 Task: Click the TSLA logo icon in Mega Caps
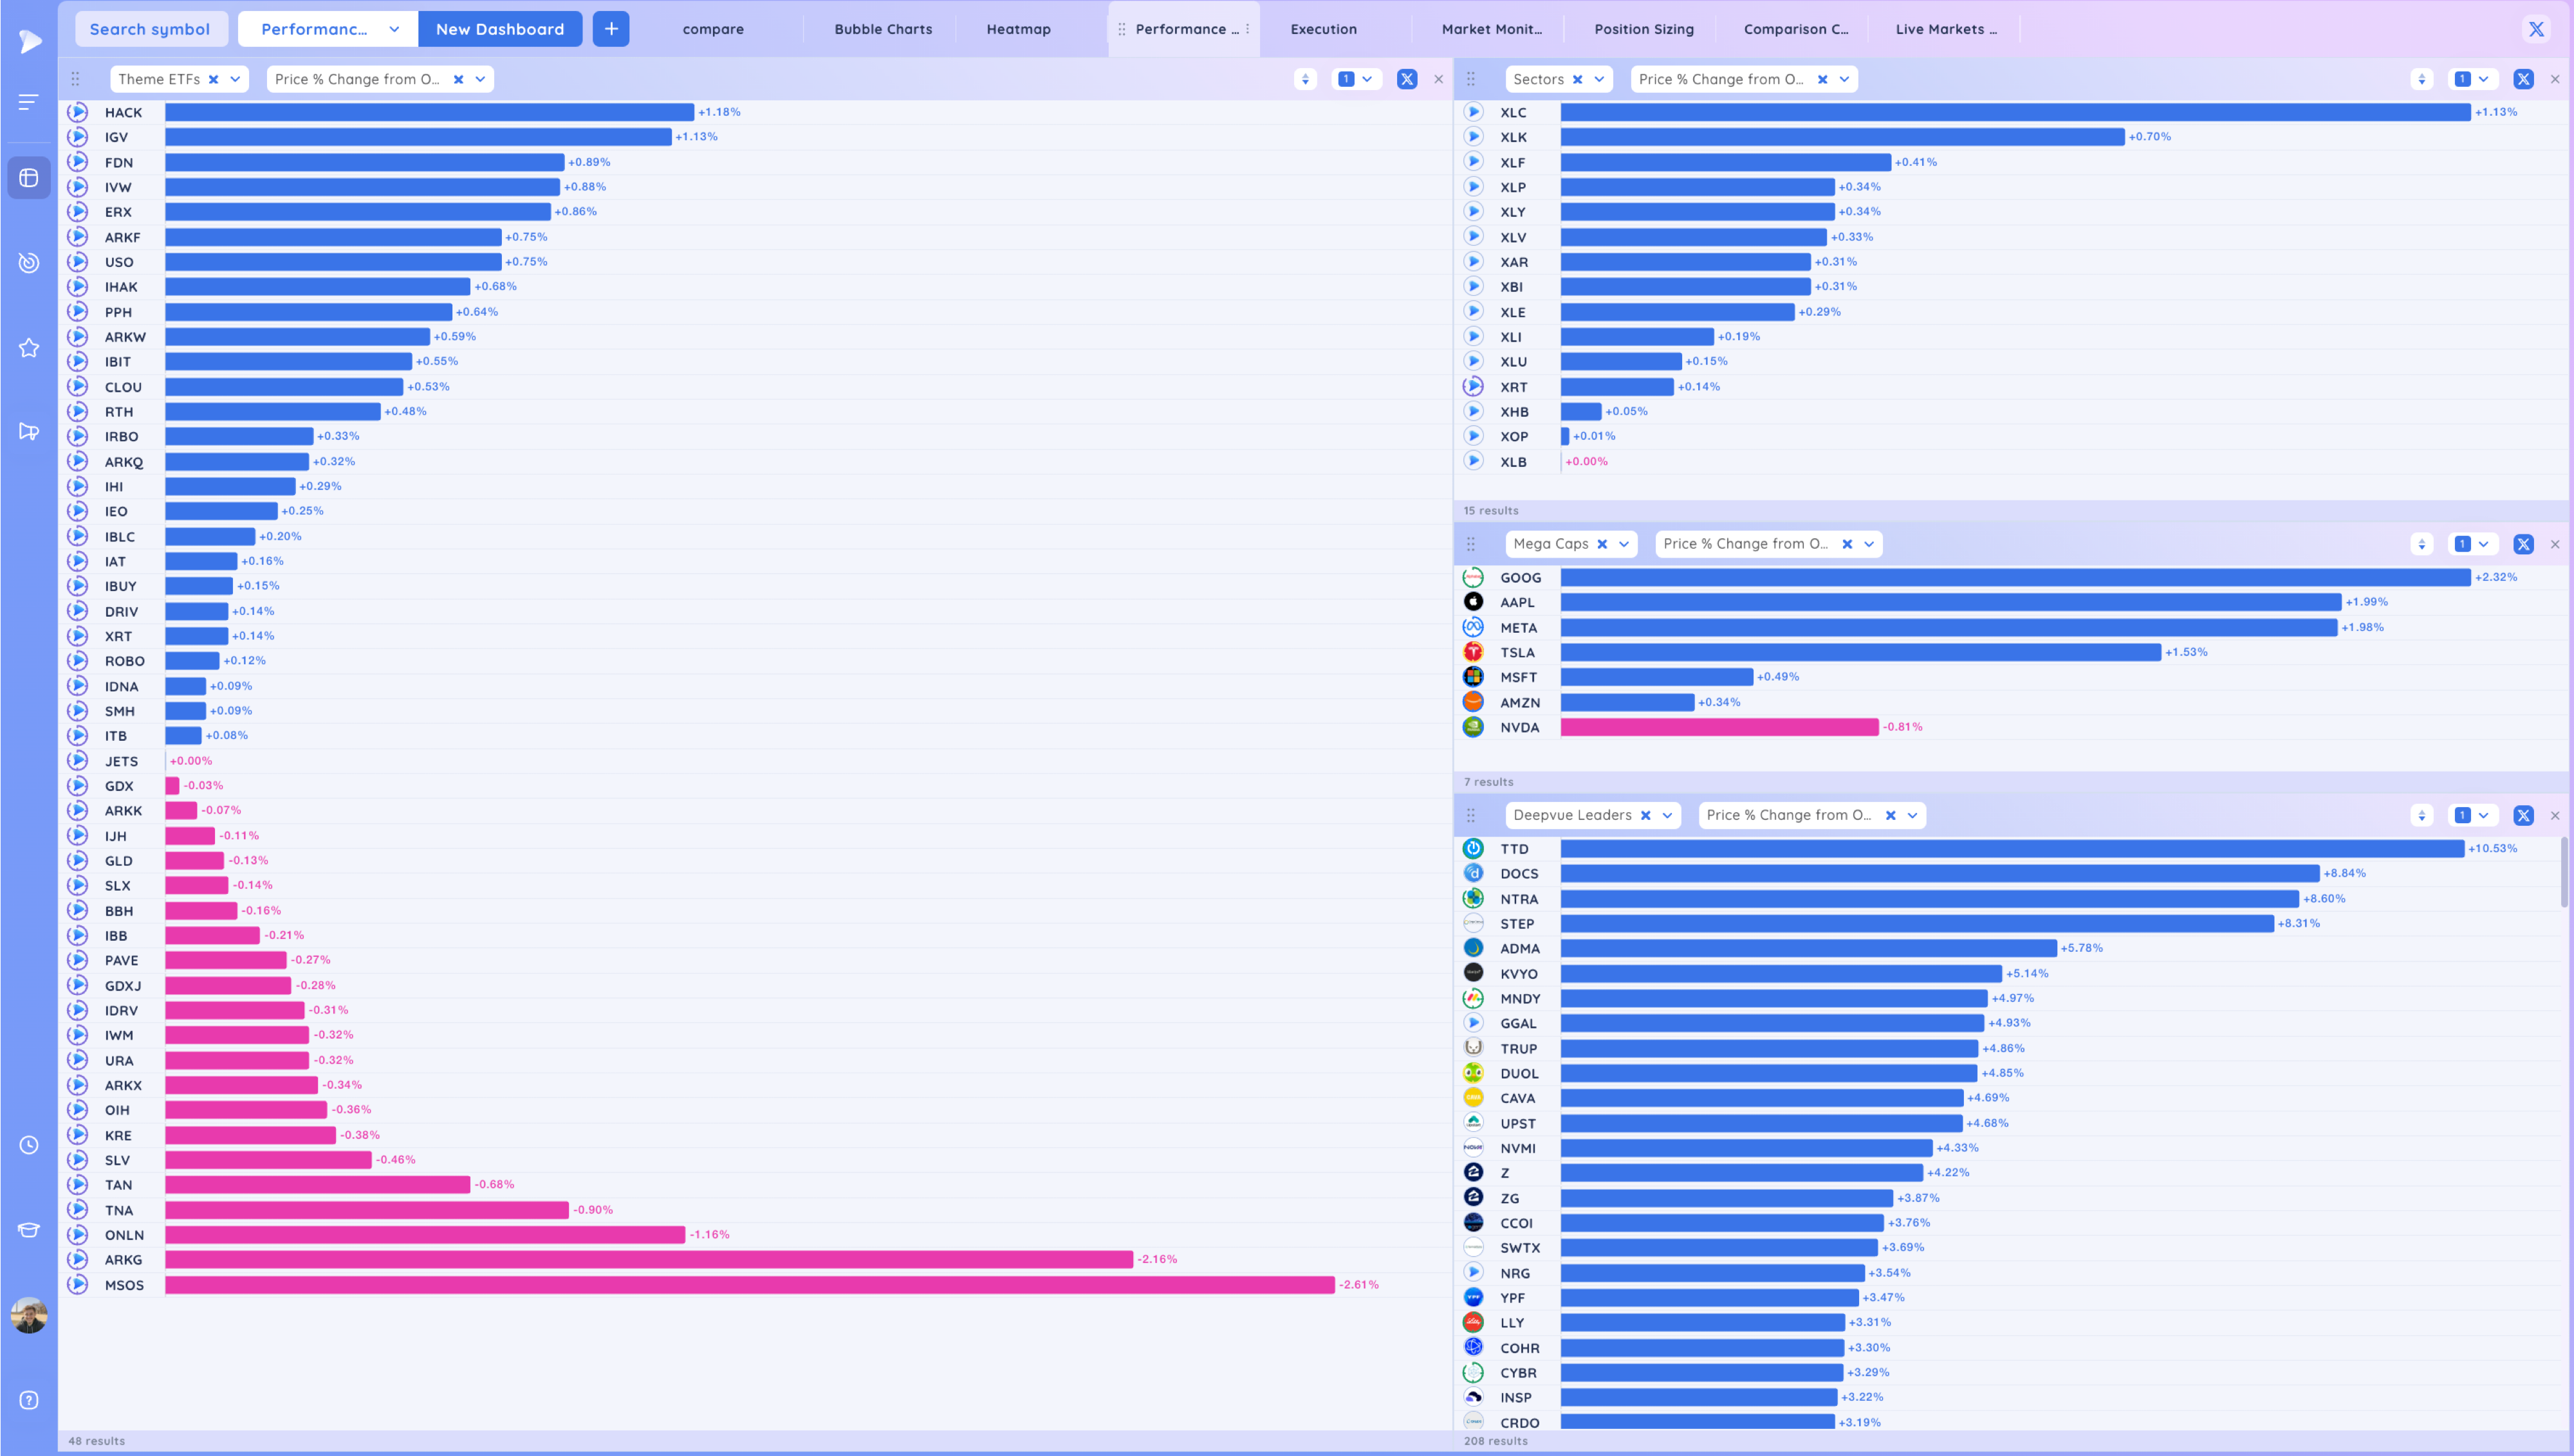[x=1472, y=652]
